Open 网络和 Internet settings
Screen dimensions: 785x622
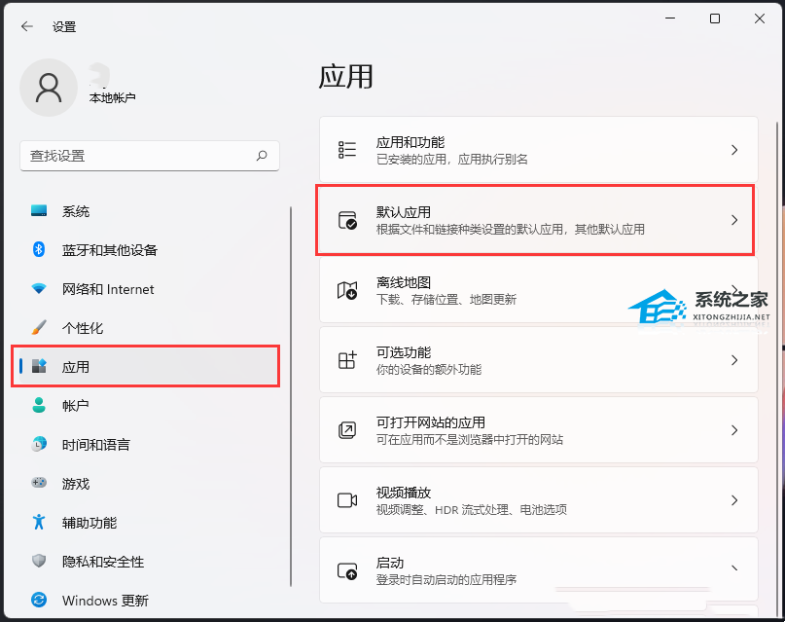coord(149,289)
